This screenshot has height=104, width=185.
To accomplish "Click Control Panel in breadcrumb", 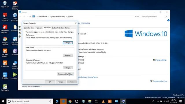I will point(42,16).
